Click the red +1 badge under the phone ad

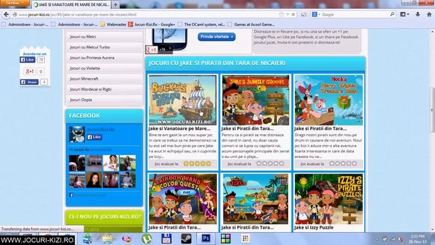(152, 50)
